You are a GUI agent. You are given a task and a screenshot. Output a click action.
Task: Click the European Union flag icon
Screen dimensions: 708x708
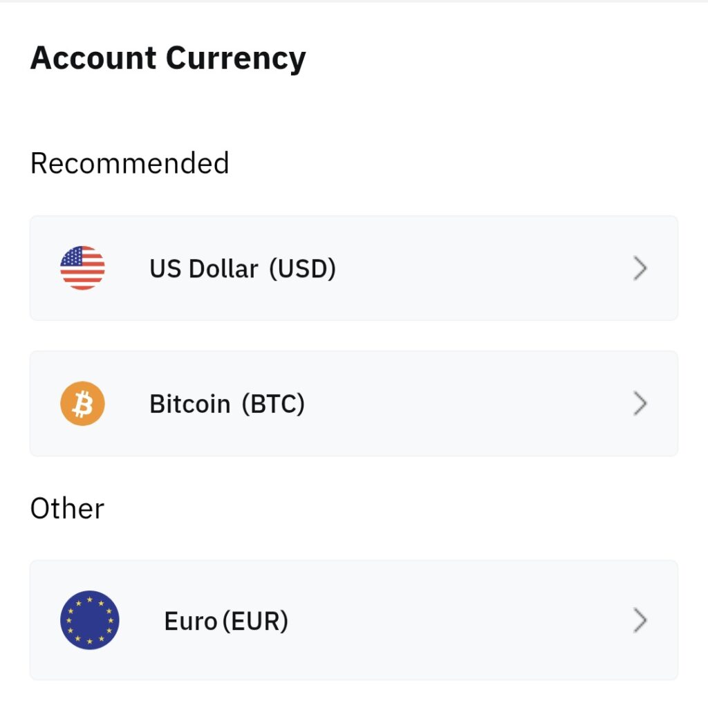(90, 620)
